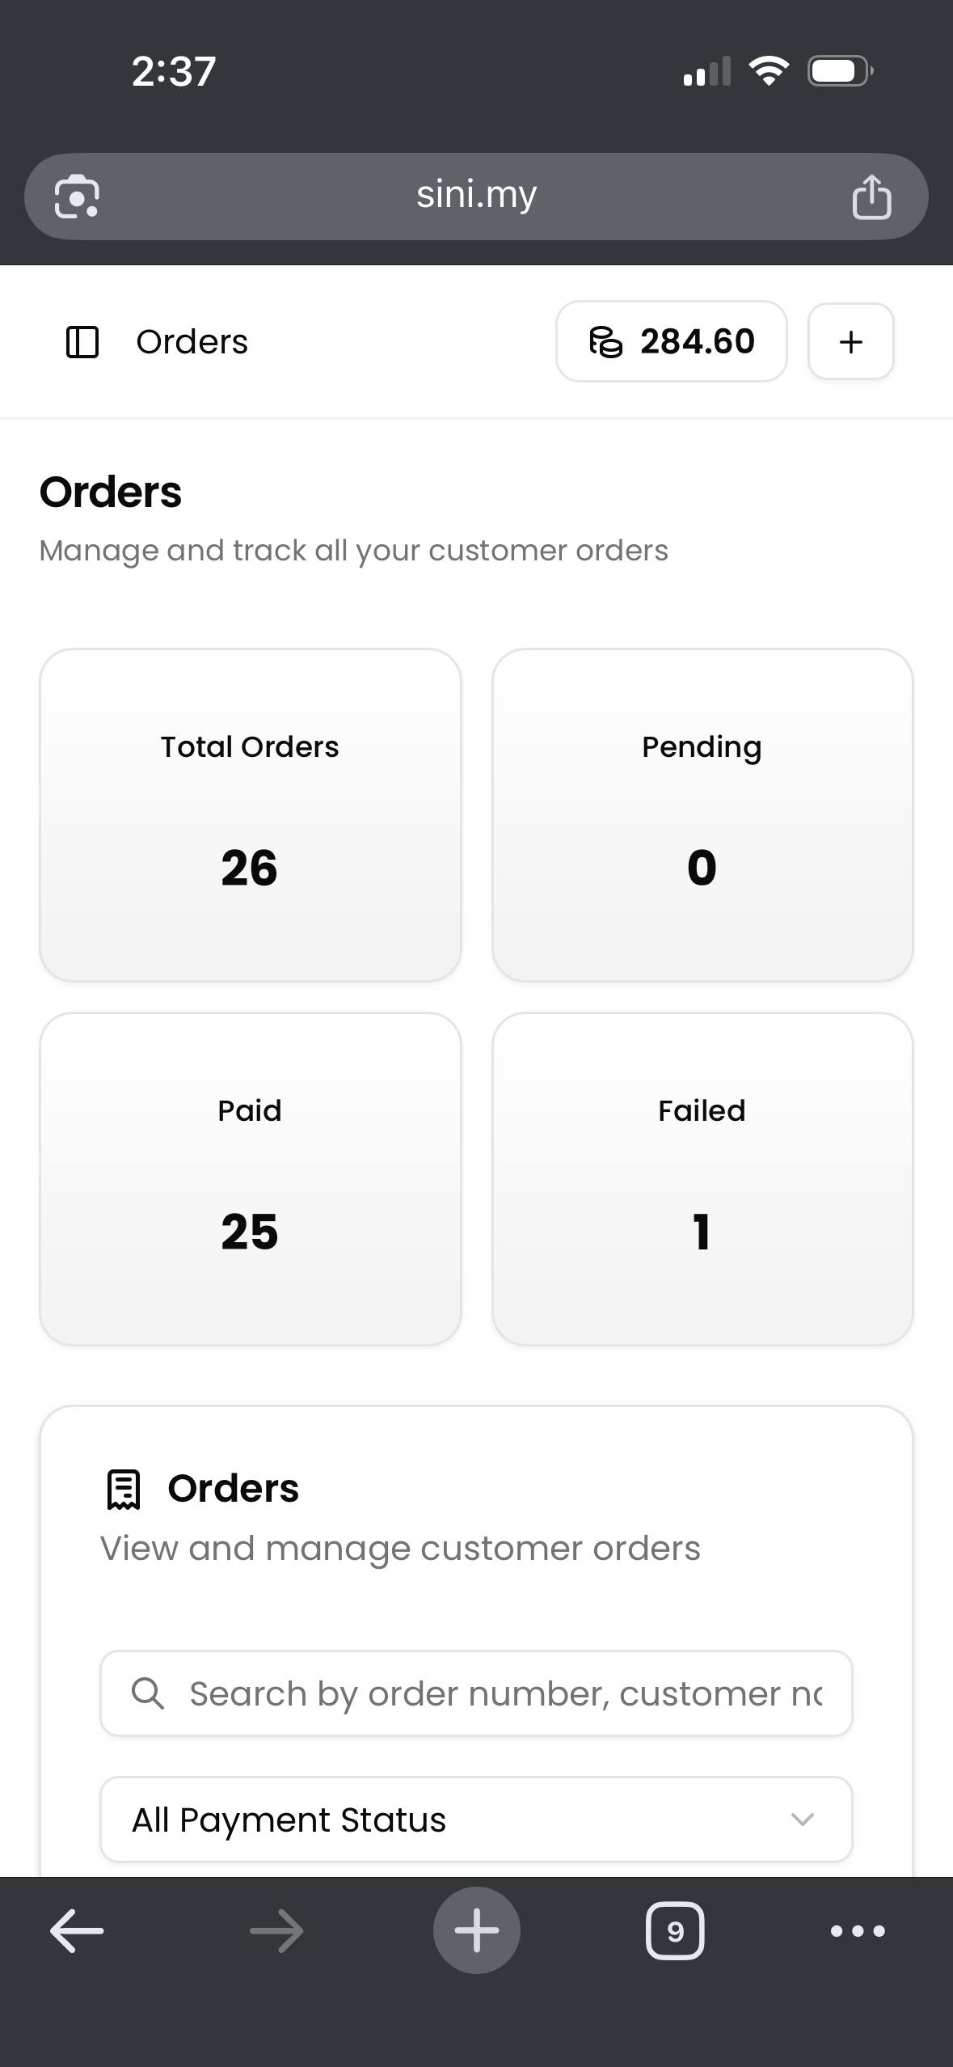Go back with the browser back arrow
This screenshot has width=953, height=2067.
coord(77,1930)
